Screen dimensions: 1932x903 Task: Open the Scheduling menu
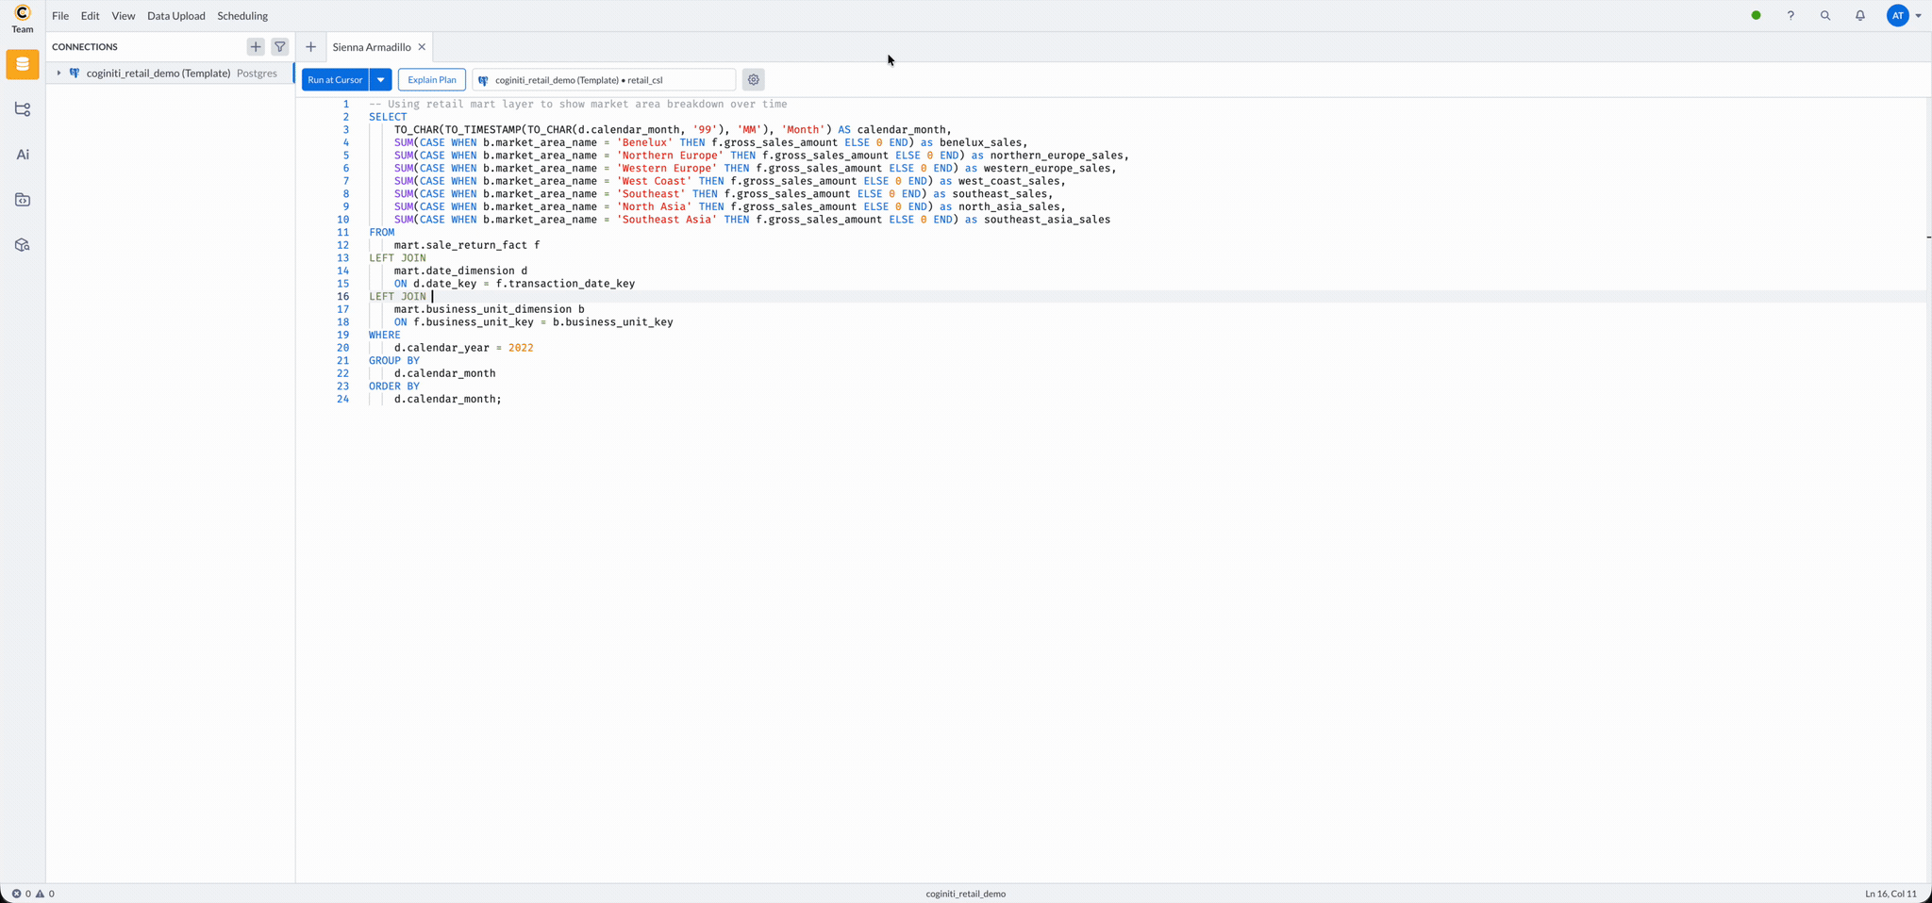point(242,16)
